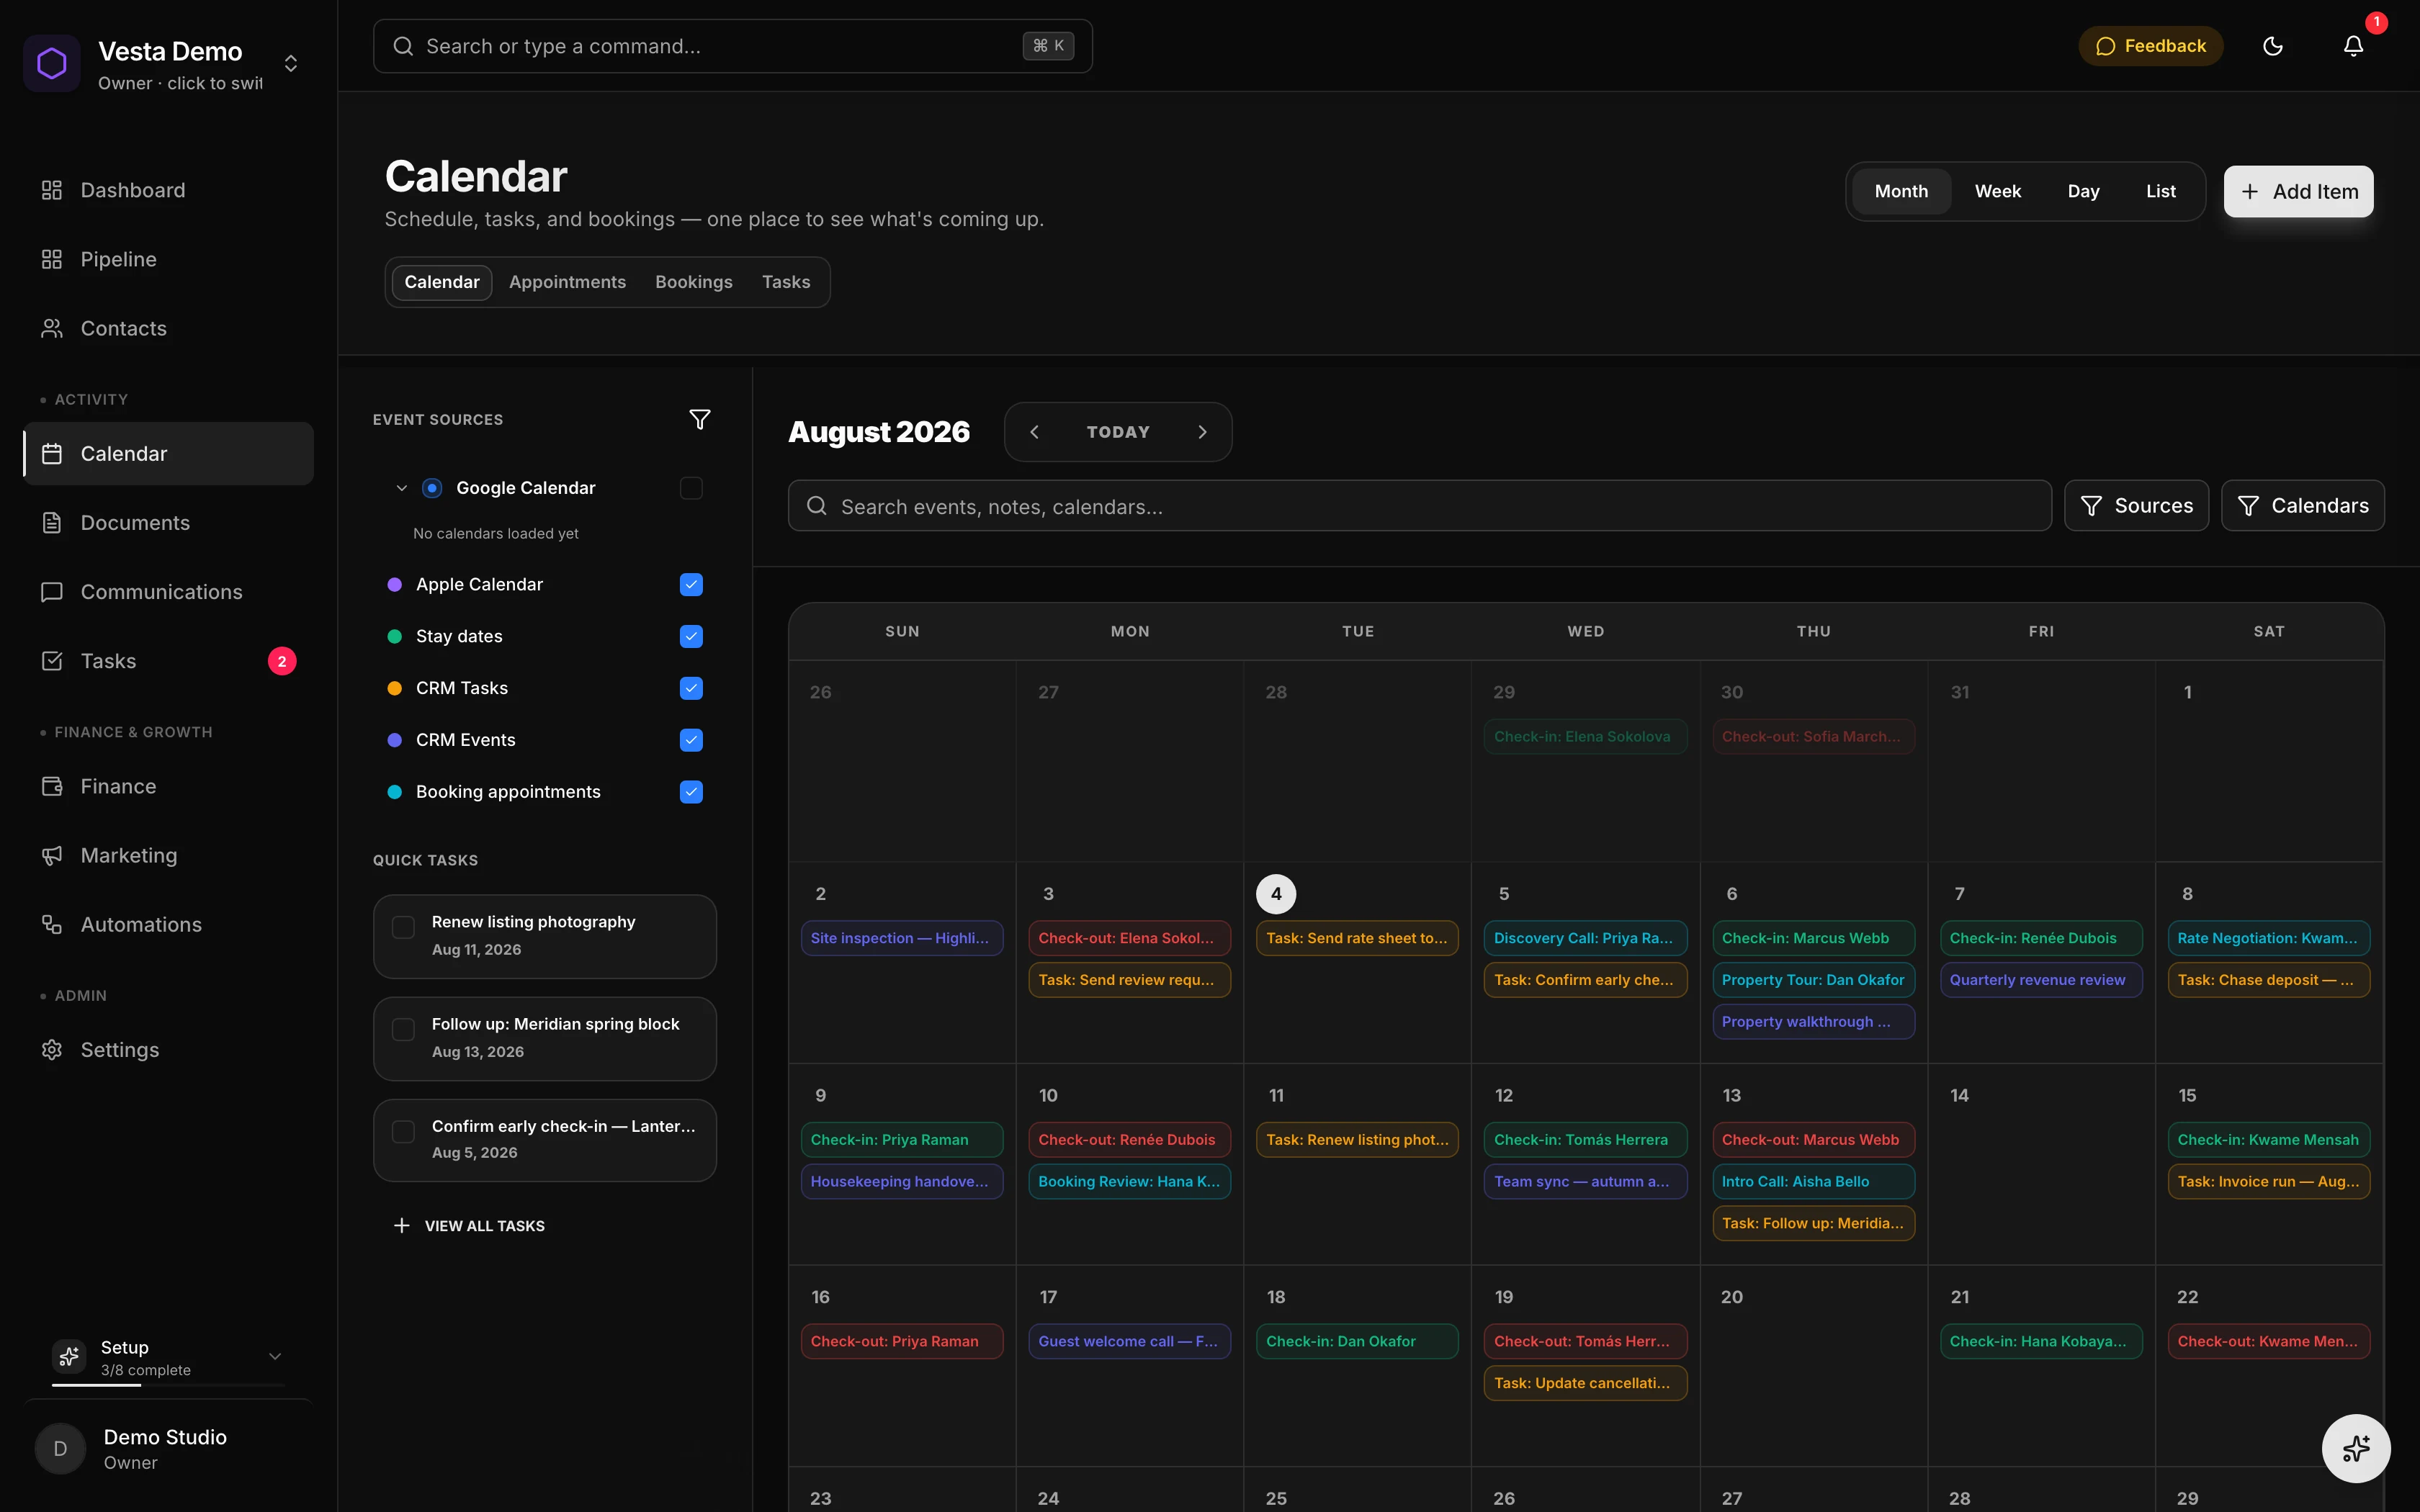Go to previous month arrow
Viewport: 2420px width, 1512px height.
1035,432
